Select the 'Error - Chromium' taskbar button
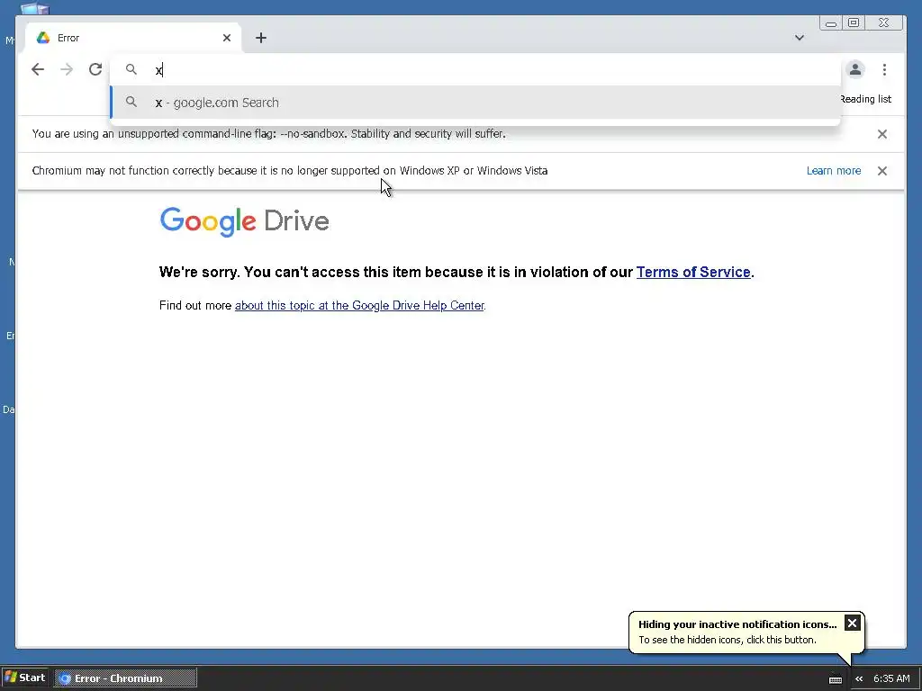 pyautogui.click(x=126, y=678)
